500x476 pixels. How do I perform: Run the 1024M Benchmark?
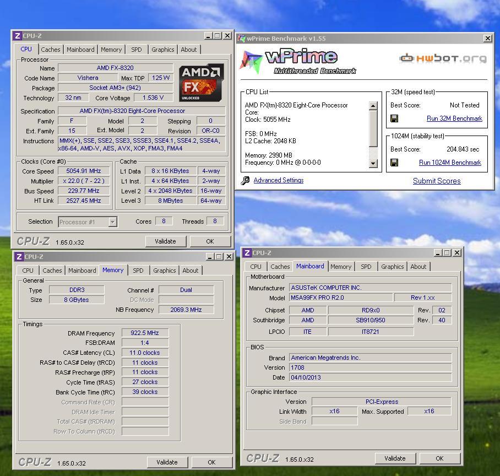pos(450,163)
